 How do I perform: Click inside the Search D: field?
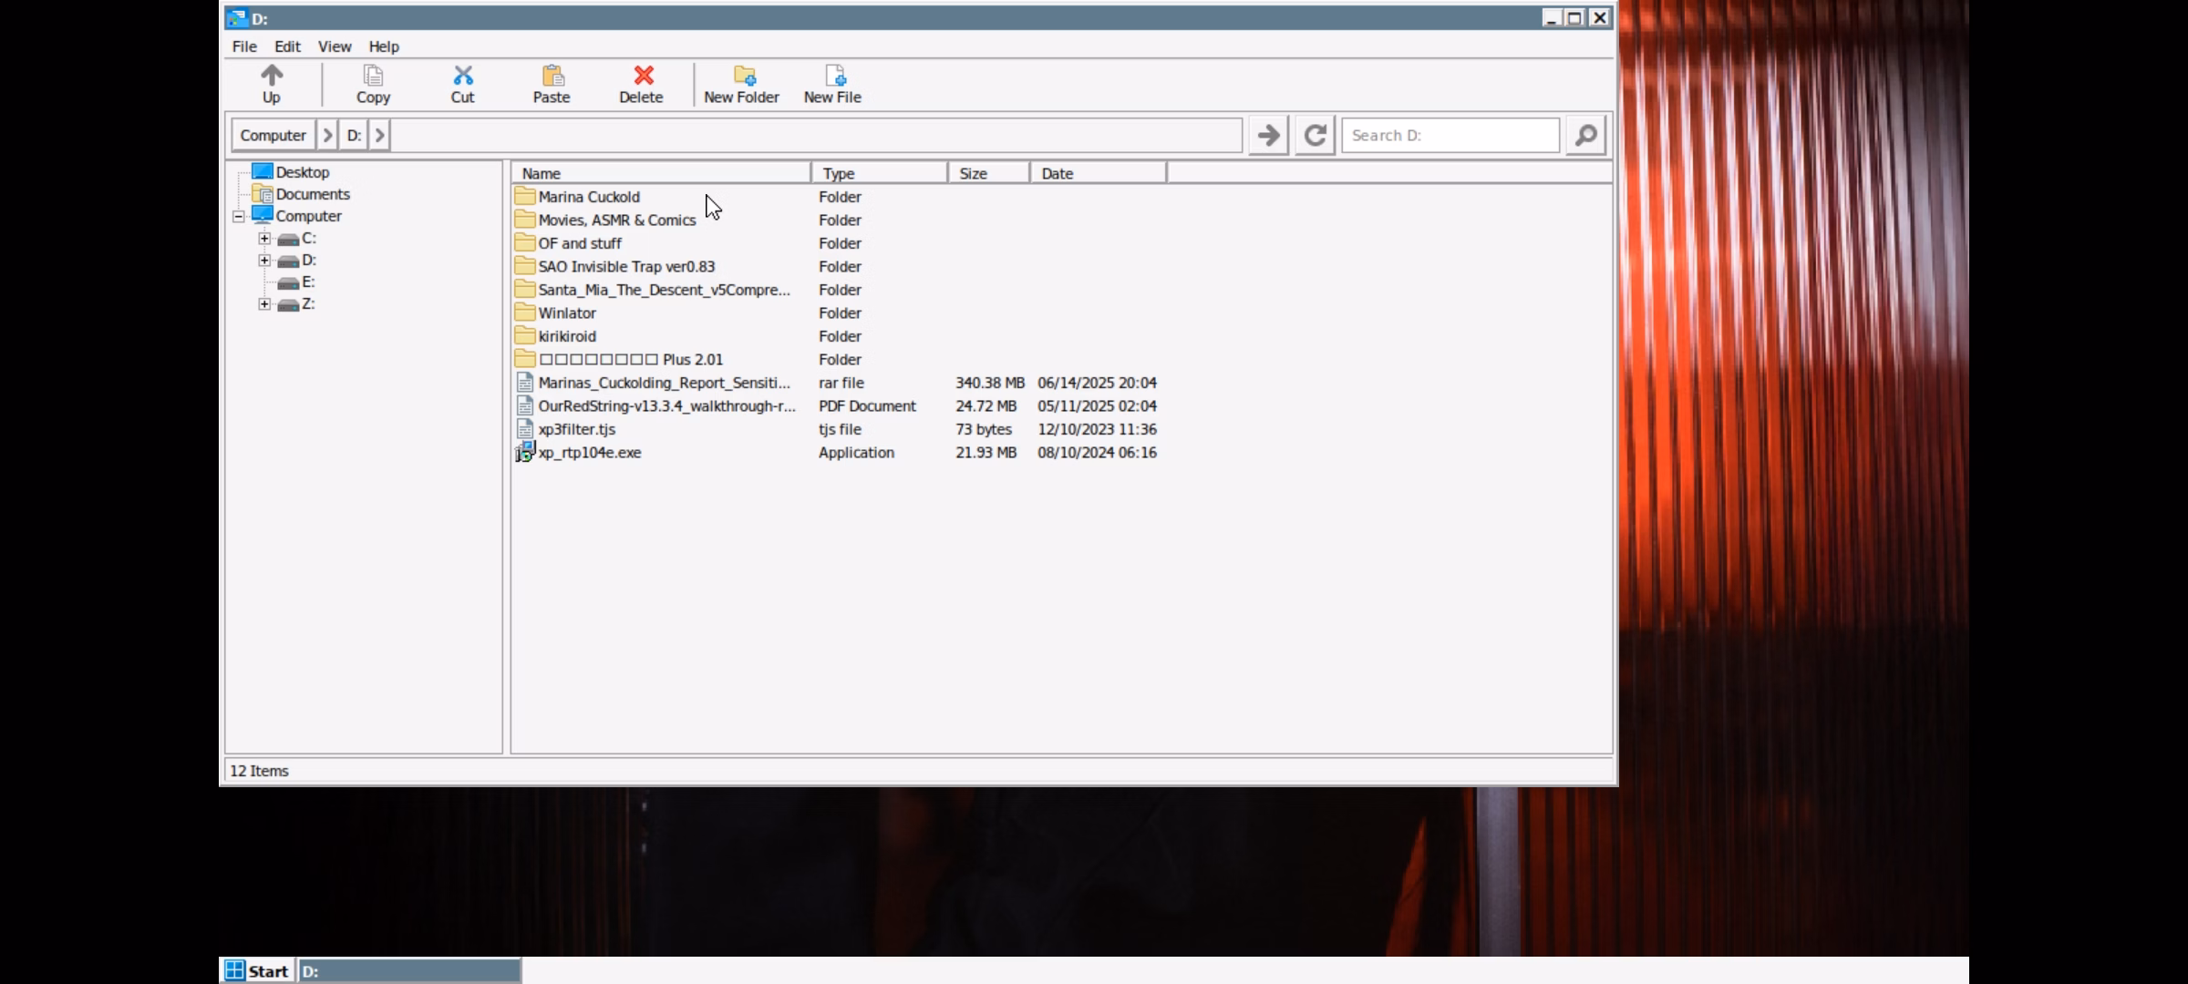point(1450,136)
